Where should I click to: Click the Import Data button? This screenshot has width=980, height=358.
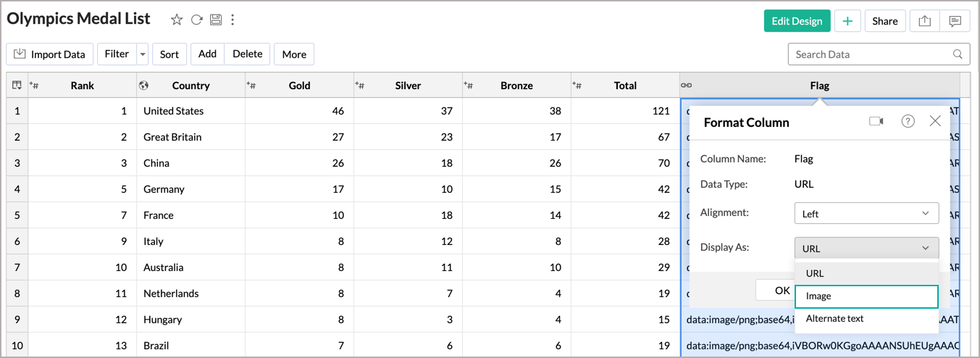pos(50,54)
